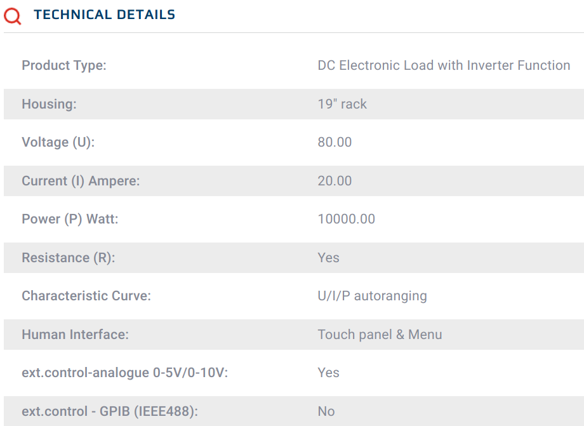Viewport: 584px width, 426px height.
Task: Select the DC Electronic Load value text
Action: coord(444,65)
